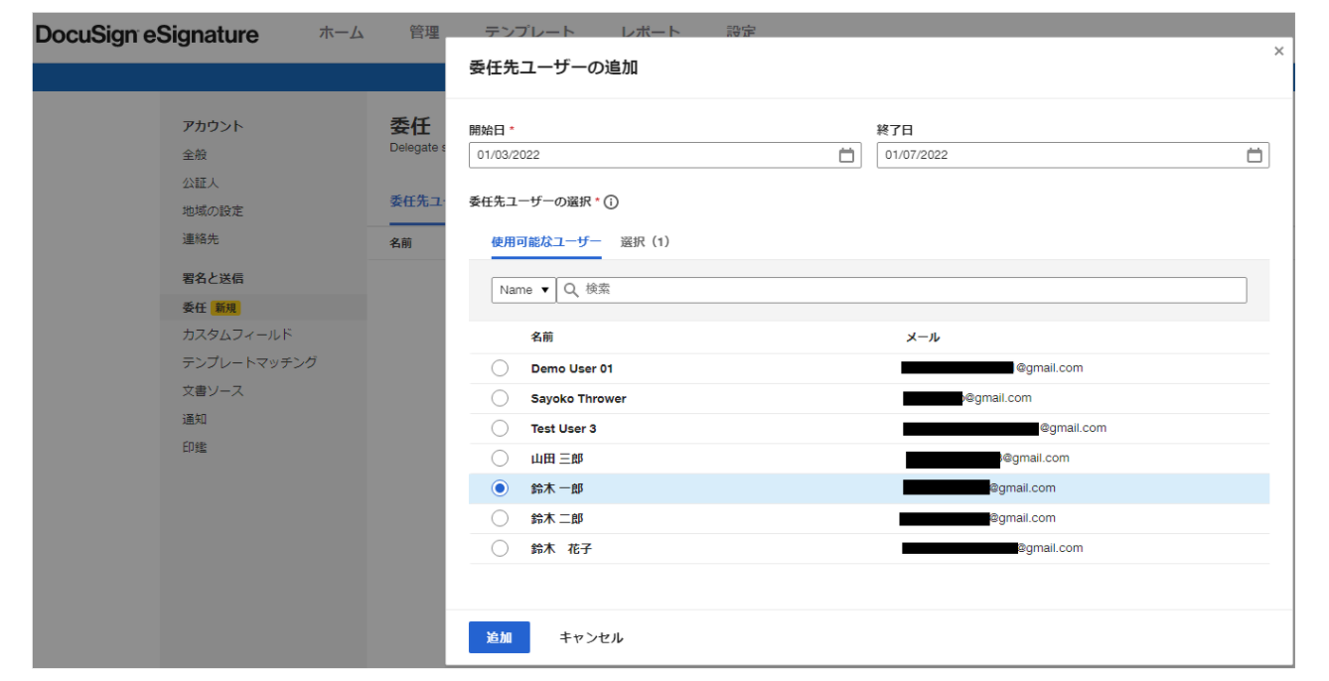
Task: Click the name 山田 三郎
Action: tap(557, 459)
